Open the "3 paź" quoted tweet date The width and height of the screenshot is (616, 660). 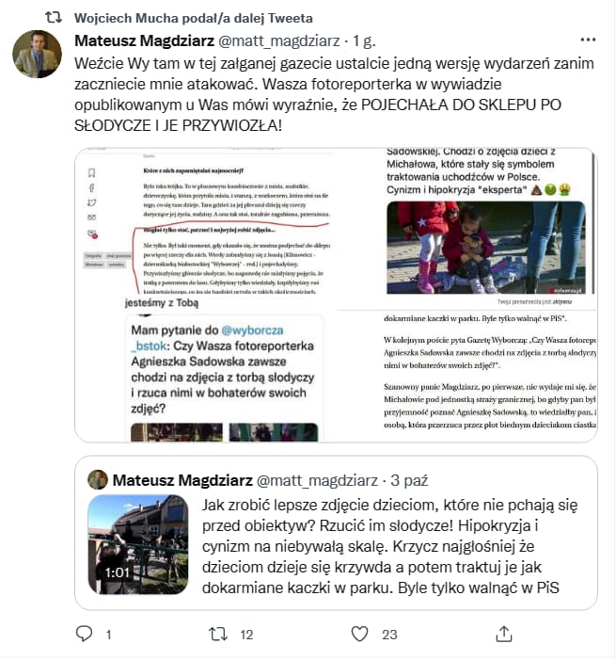(409, 480)
